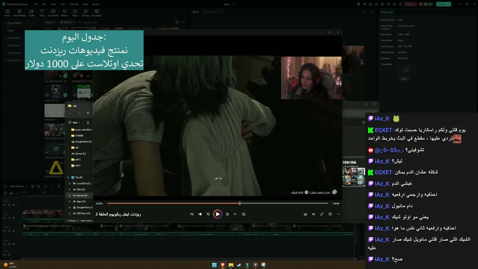This screenshot has width=478, height=269.
Task: Open the Templates tab
Action: click(x=96, y=13)
